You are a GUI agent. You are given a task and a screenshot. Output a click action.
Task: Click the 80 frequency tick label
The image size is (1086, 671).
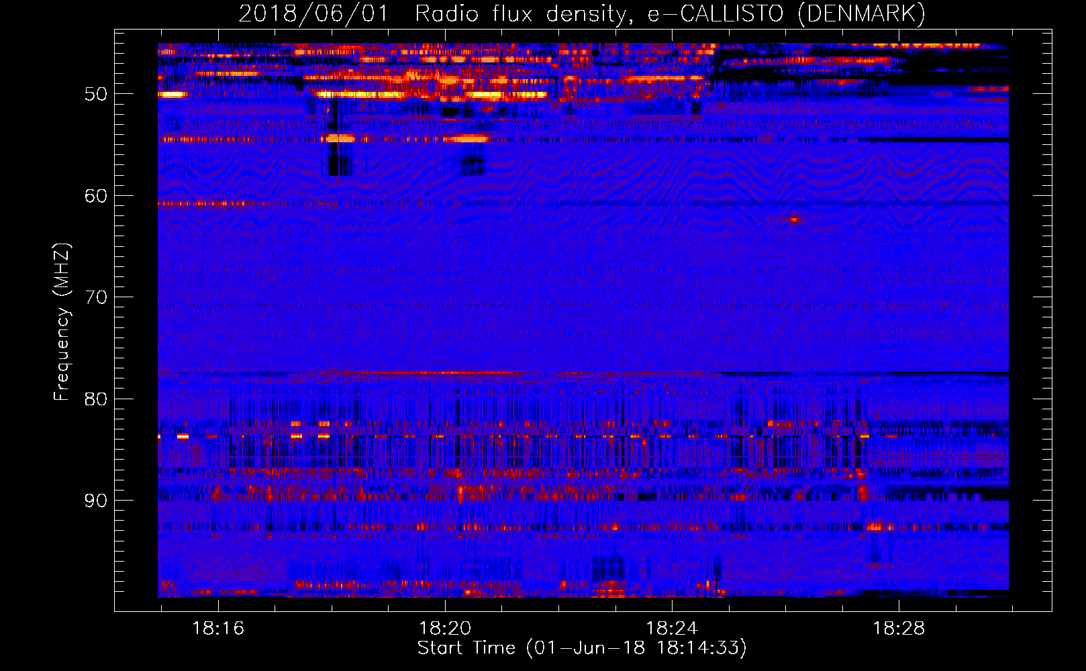click(x=96, y=399)
